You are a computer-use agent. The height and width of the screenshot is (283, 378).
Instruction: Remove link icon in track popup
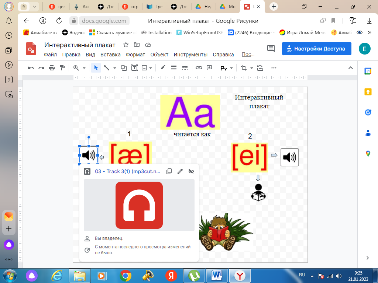[191, 171]
